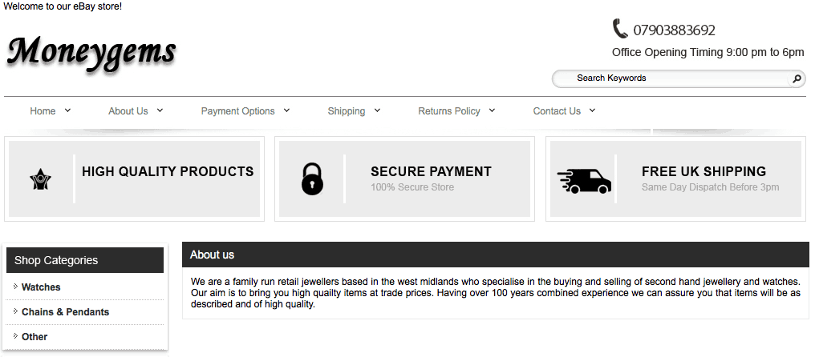The height and width of the screenshot is (357, 815).
Task: Open the Shipping menu item
Action: click(346, 111)
